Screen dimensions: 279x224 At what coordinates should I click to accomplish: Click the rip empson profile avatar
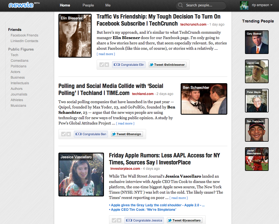tap(244, 5)
